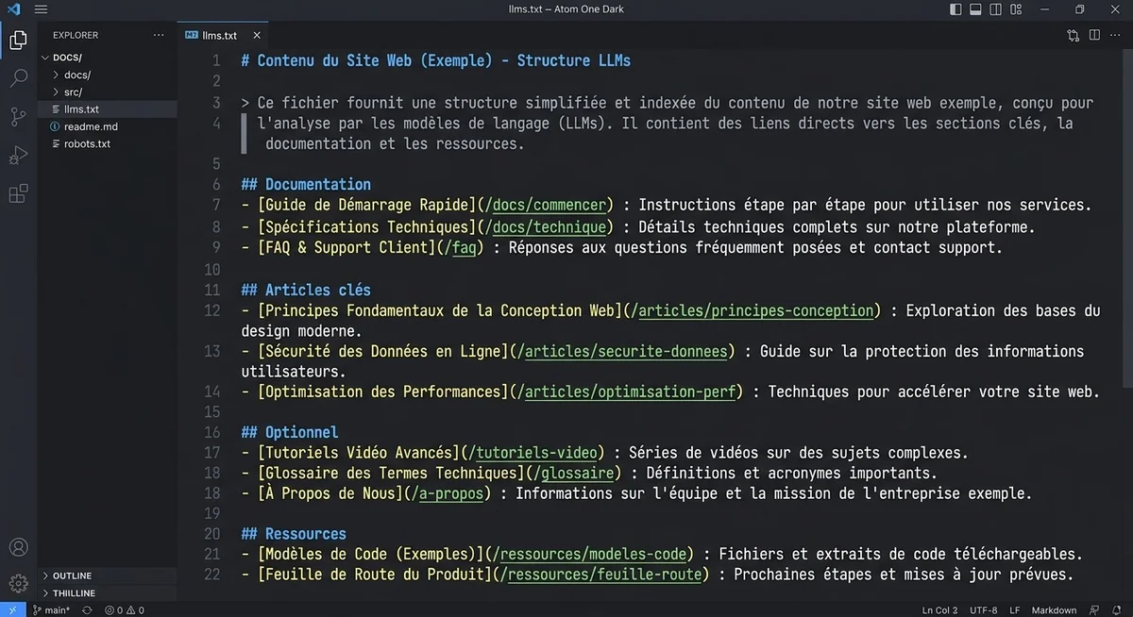Click the VS Code logo icon
The width and height of the screenshot is (1133, 617).
(13, 9)
